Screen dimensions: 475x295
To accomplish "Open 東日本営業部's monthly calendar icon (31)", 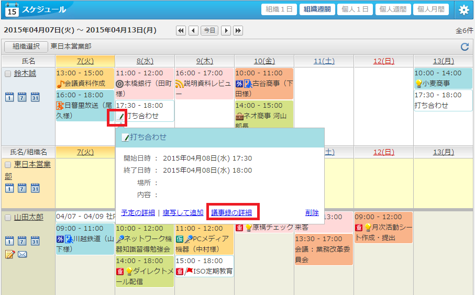I will [35, 188].
